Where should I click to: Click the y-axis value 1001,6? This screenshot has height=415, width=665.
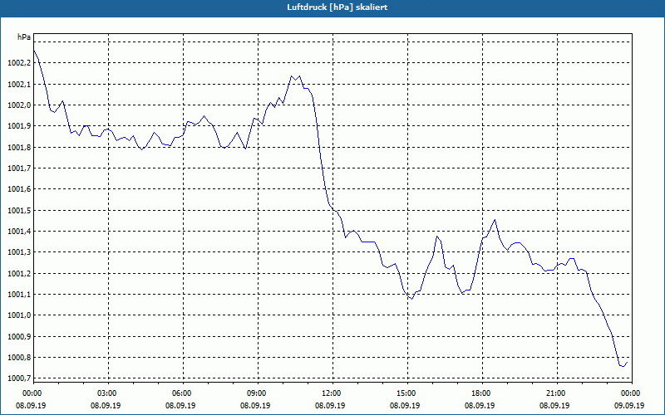[19, 189]
